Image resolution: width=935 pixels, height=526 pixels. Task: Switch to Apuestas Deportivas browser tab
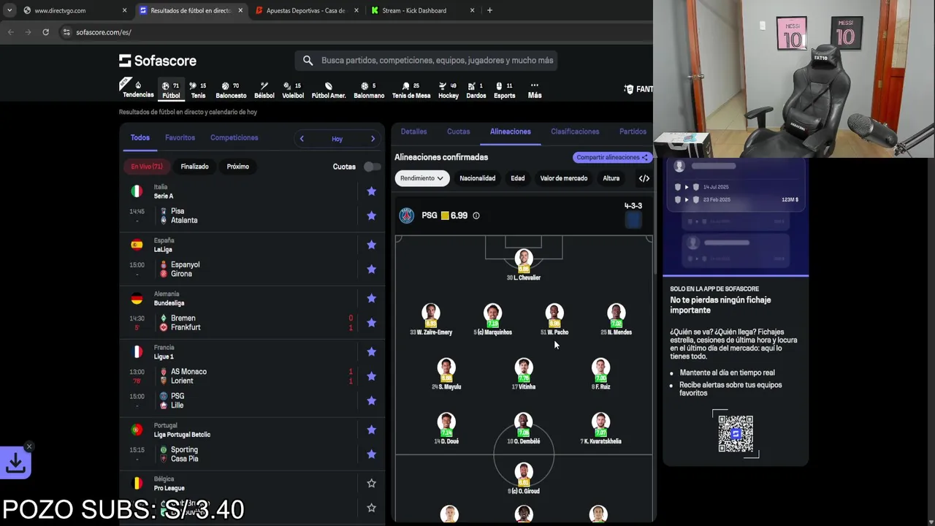pos(305,10)
